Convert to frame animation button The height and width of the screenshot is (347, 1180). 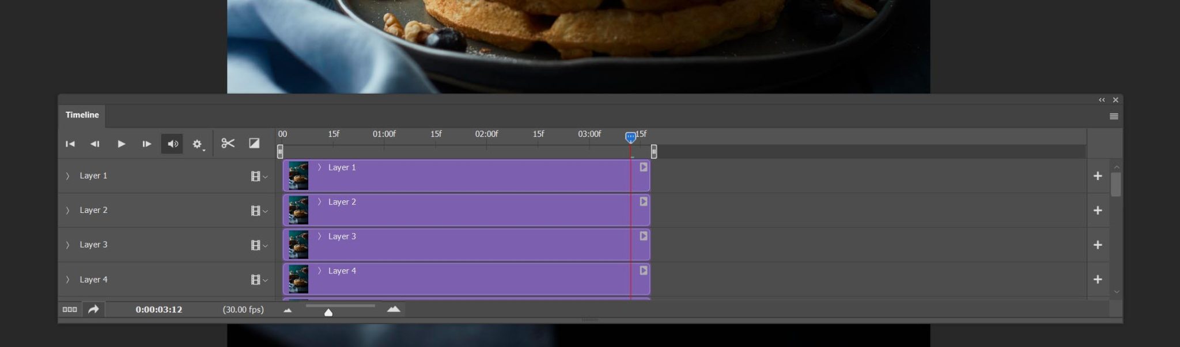(x=70, y=310)
